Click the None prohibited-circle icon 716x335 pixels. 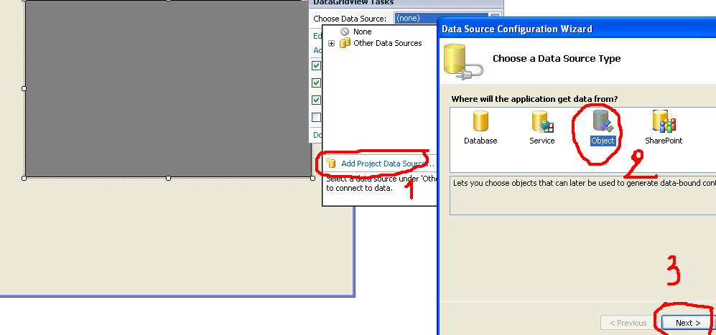pos(345,32)
